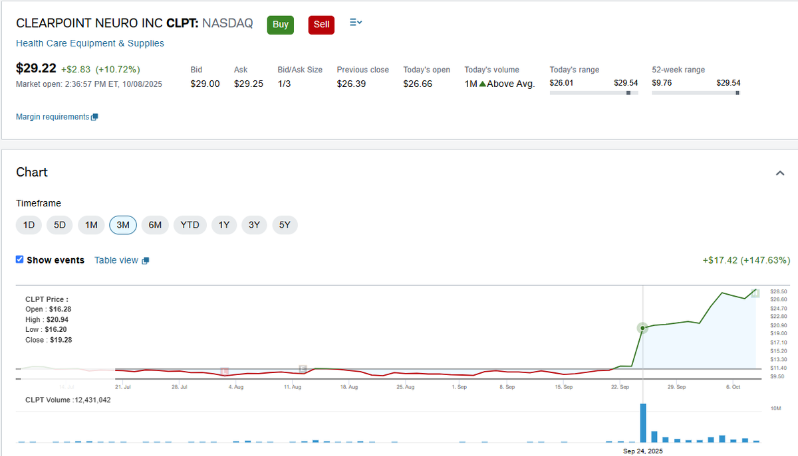Click the '+$17.42 (+147.63%)' change text
The width and height of the screenshot is (798, 456).
746,260
